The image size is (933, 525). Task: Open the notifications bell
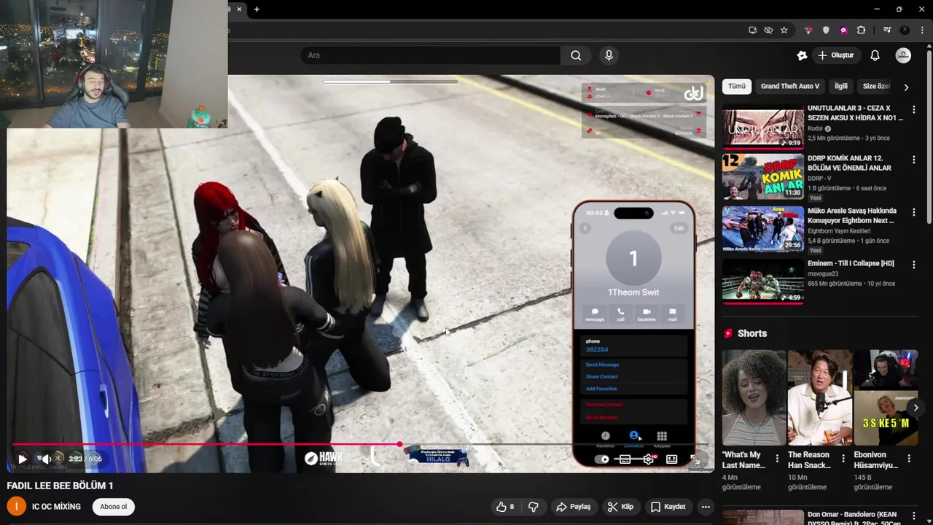[x=875, y=55]
